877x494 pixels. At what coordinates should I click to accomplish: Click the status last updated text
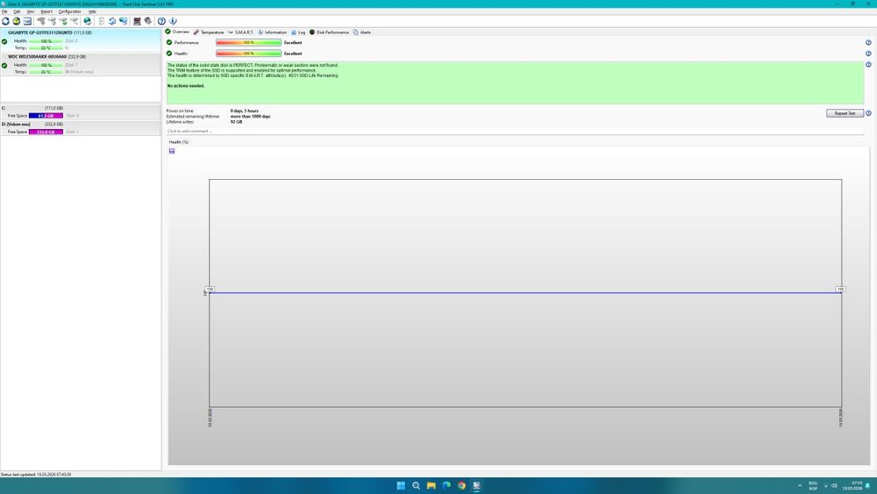[x=36, y=475]
